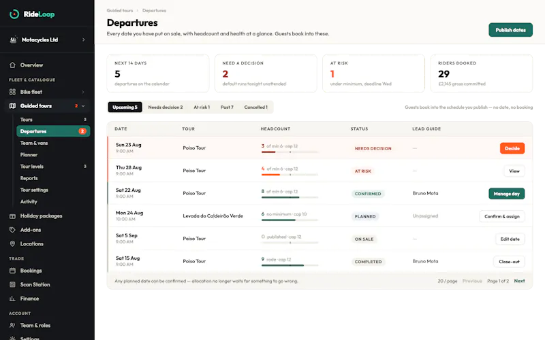
Task: Click Decide for Sun 23 Aug departure
Action: [x=512, y=148]
